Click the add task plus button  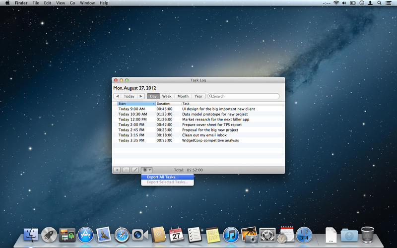point(117,170)
